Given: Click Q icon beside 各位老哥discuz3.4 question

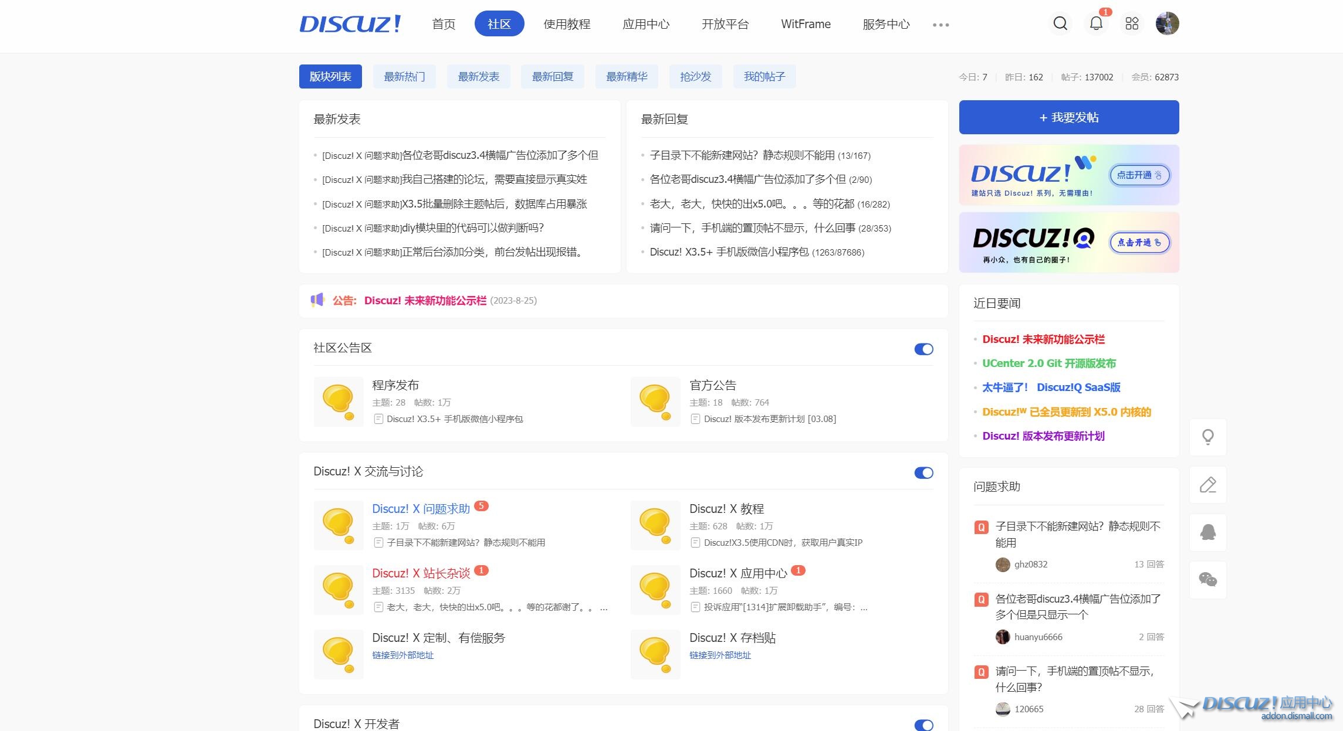Looking at the screenshot, I should pyautogui.click(x=981, y=600).
